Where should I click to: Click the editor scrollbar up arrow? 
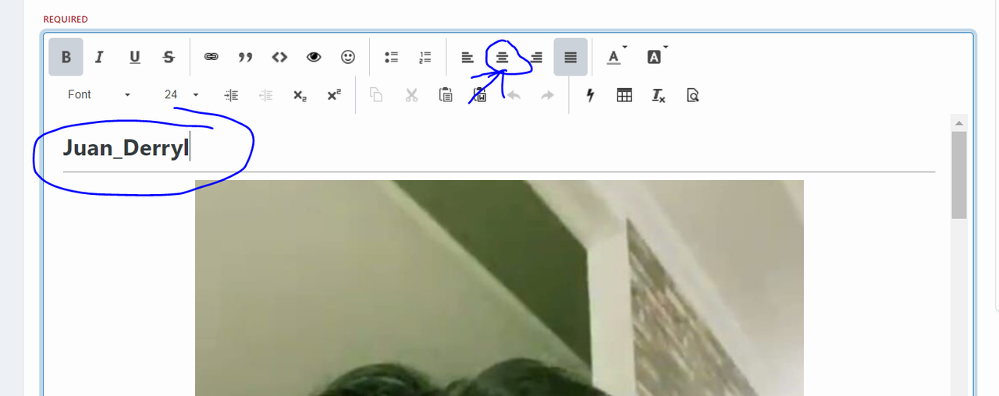click(x=959, y=123)
